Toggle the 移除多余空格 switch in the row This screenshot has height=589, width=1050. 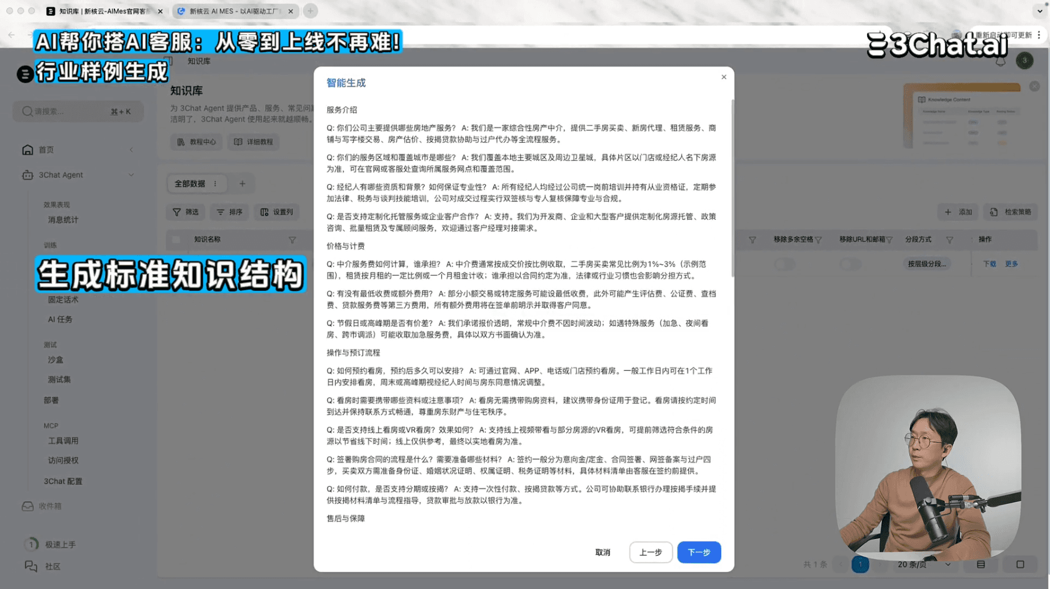(784, 264)
